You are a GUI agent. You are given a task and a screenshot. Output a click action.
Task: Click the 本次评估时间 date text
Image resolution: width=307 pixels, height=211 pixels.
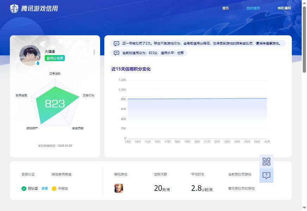click(55, 146)
